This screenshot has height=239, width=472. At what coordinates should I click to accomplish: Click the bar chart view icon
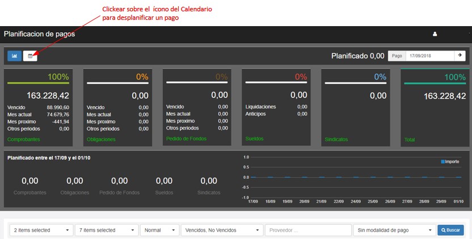click(14, 56)
